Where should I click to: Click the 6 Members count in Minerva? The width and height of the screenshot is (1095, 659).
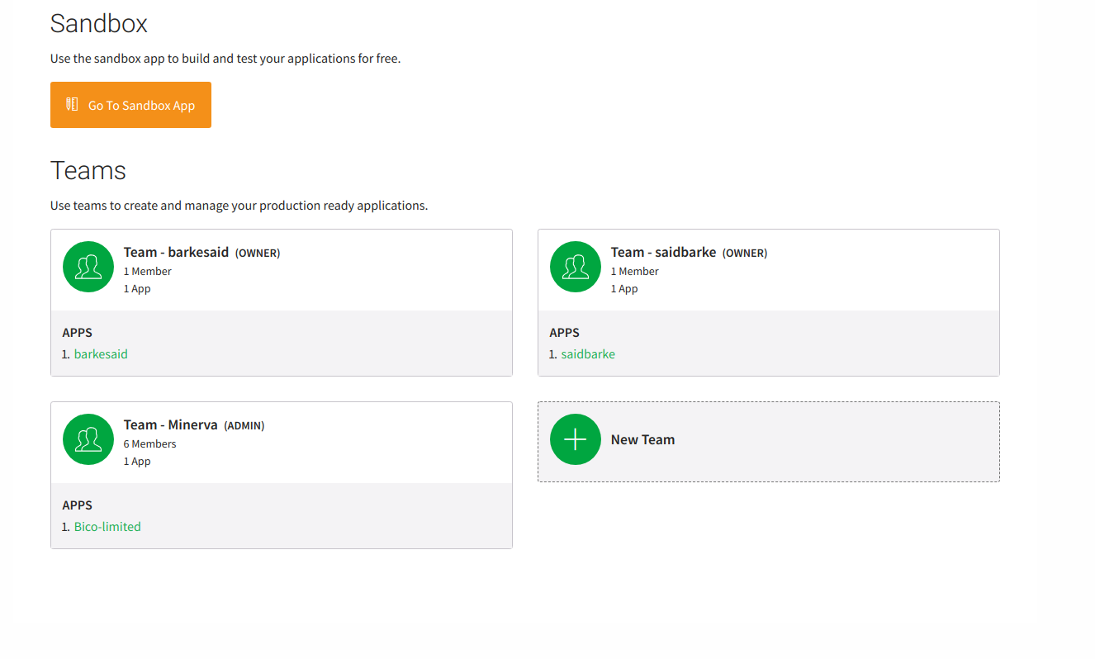(x=149, y=444)
